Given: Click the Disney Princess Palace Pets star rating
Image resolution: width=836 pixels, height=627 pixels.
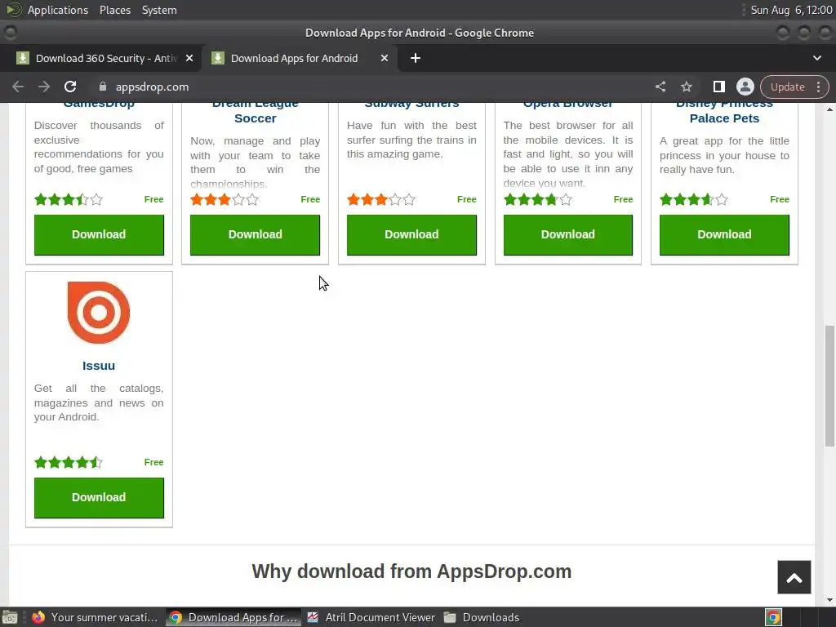Looking at the screenshot, I should point(694,199).
